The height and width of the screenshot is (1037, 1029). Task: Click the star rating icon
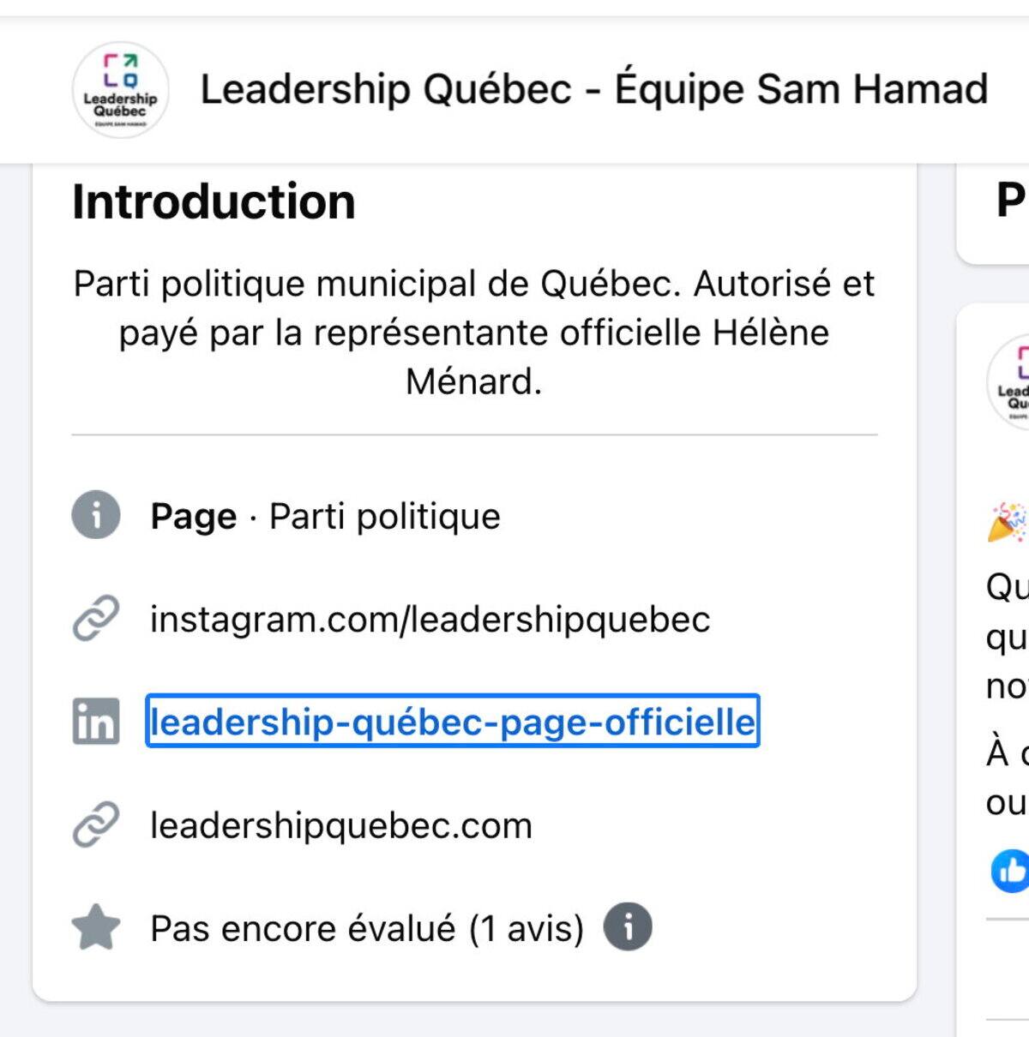[x=96, y=928]
